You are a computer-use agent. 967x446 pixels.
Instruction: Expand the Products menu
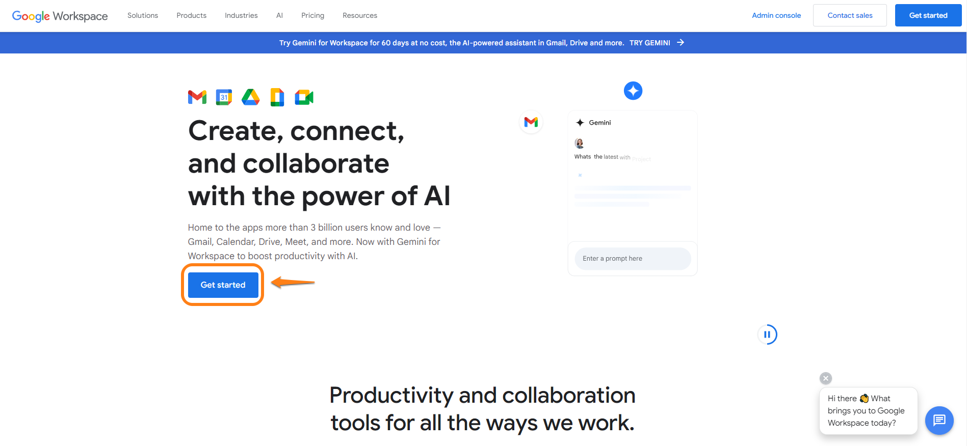coord(191,15)
